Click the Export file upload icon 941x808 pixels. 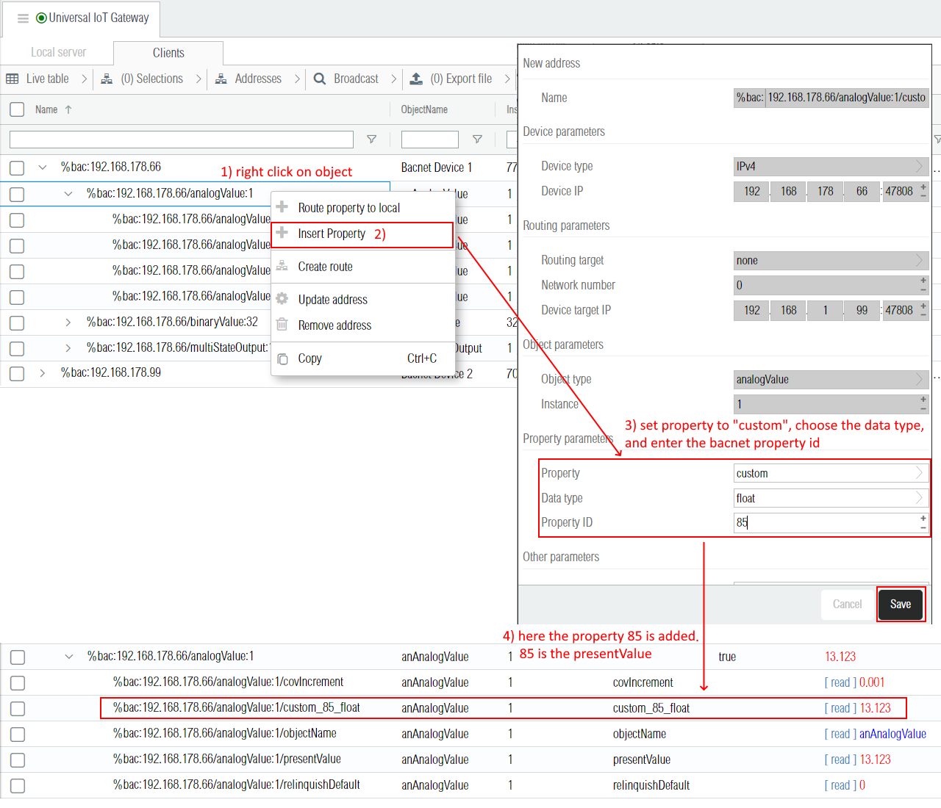[x=416, y=79]
